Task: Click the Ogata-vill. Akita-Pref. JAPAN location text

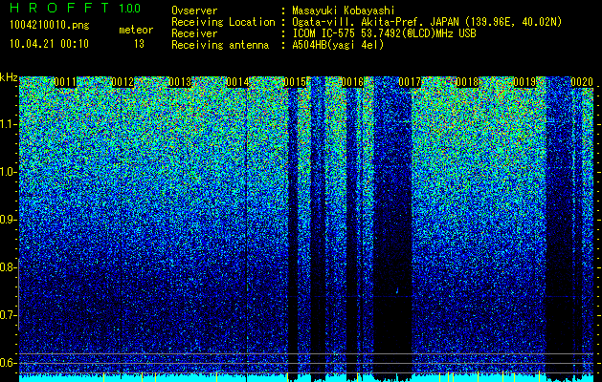Action: click(429, 22)
